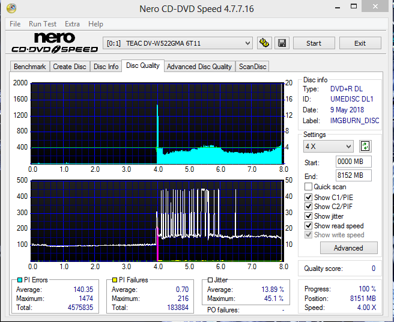Open the Extra menu
This screenshot has height=322, width=394.
(x=72, y=24)
